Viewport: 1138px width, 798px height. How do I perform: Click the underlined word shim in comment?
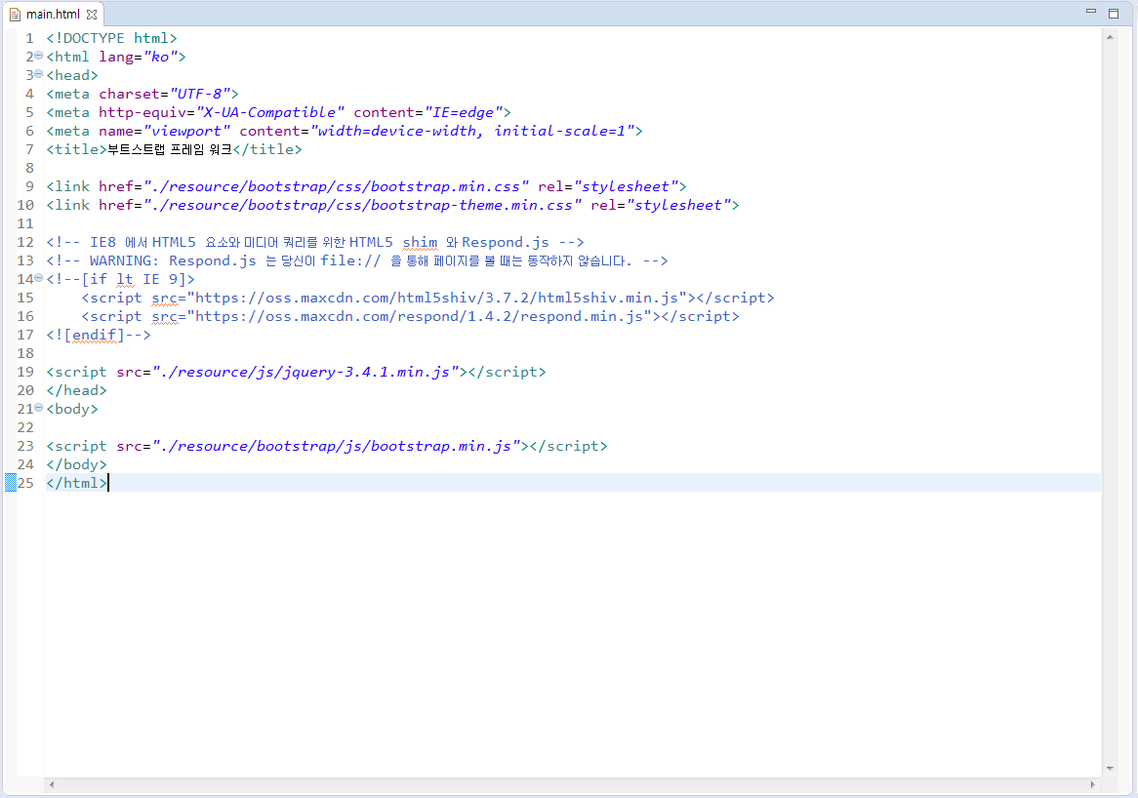[421, 242]
